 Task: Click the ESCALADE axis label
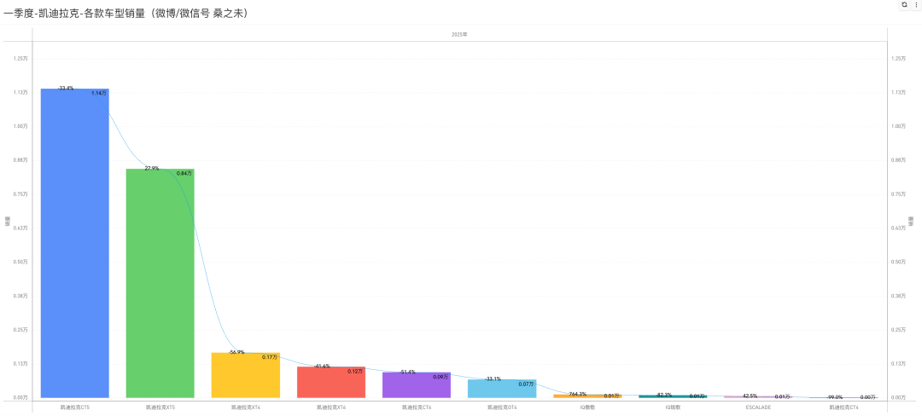[758, 406]
